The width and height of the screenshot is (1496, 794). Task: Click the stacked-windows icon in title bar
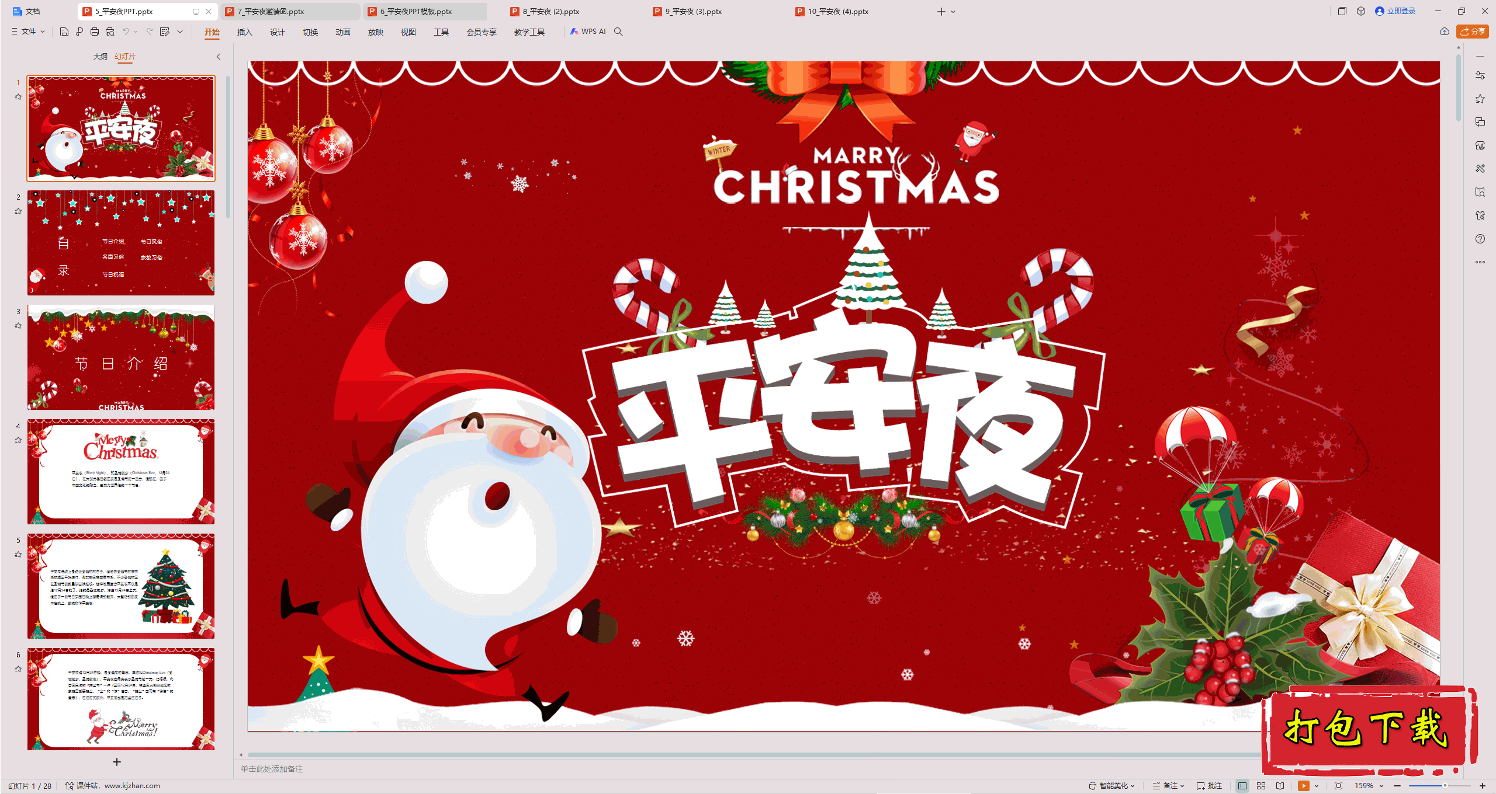[x=1342, y=11]
